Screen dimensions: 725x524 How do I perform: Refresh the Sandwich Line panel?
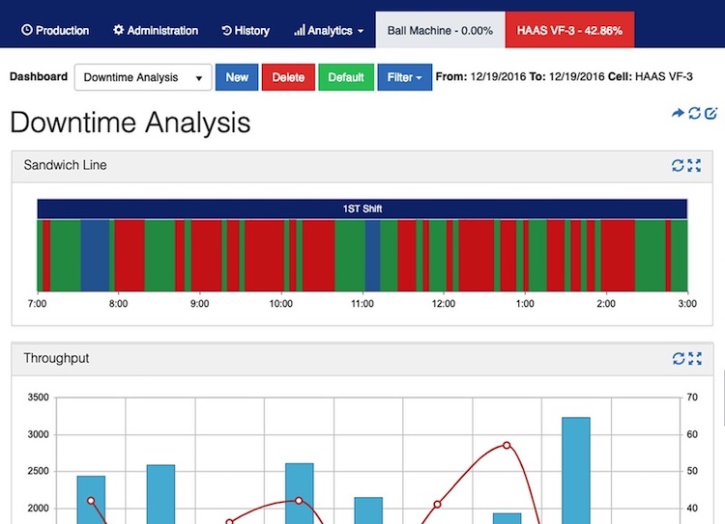click(679, 166)
